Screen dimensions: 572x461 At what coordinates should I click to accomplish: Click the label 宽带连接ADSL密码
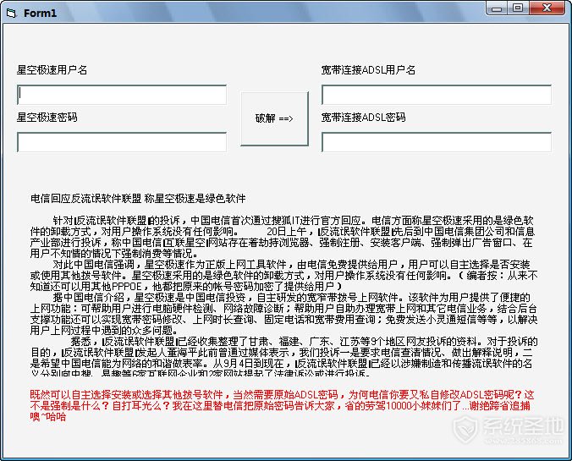click(x=363, y=117)
